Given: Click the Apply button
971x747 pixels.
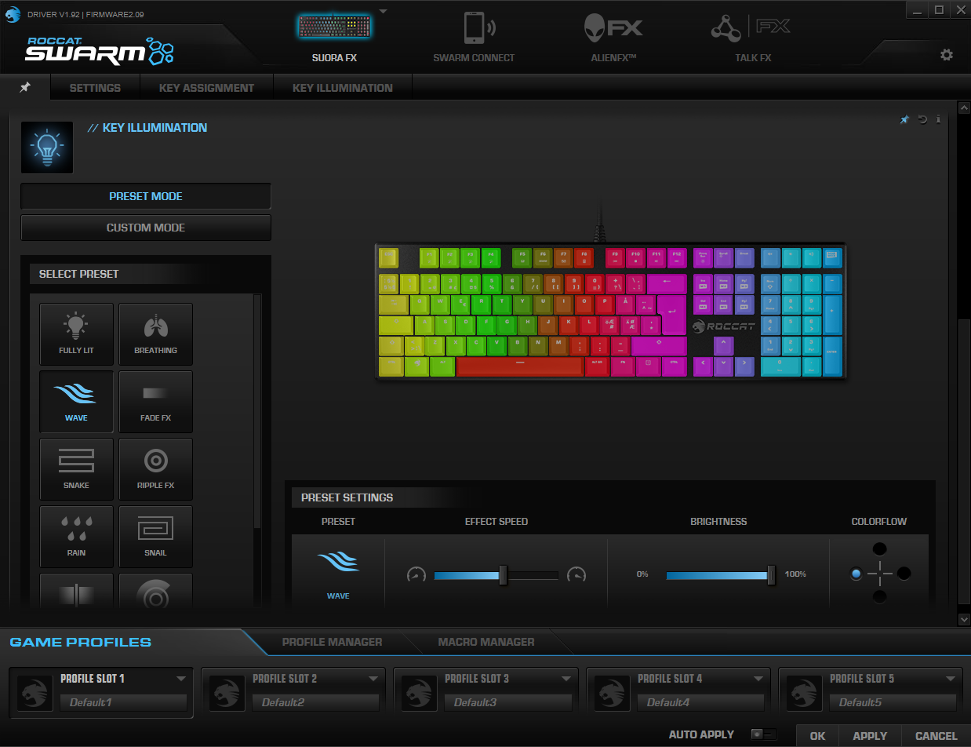Looking at the screenshot, I should pos(870,736).
